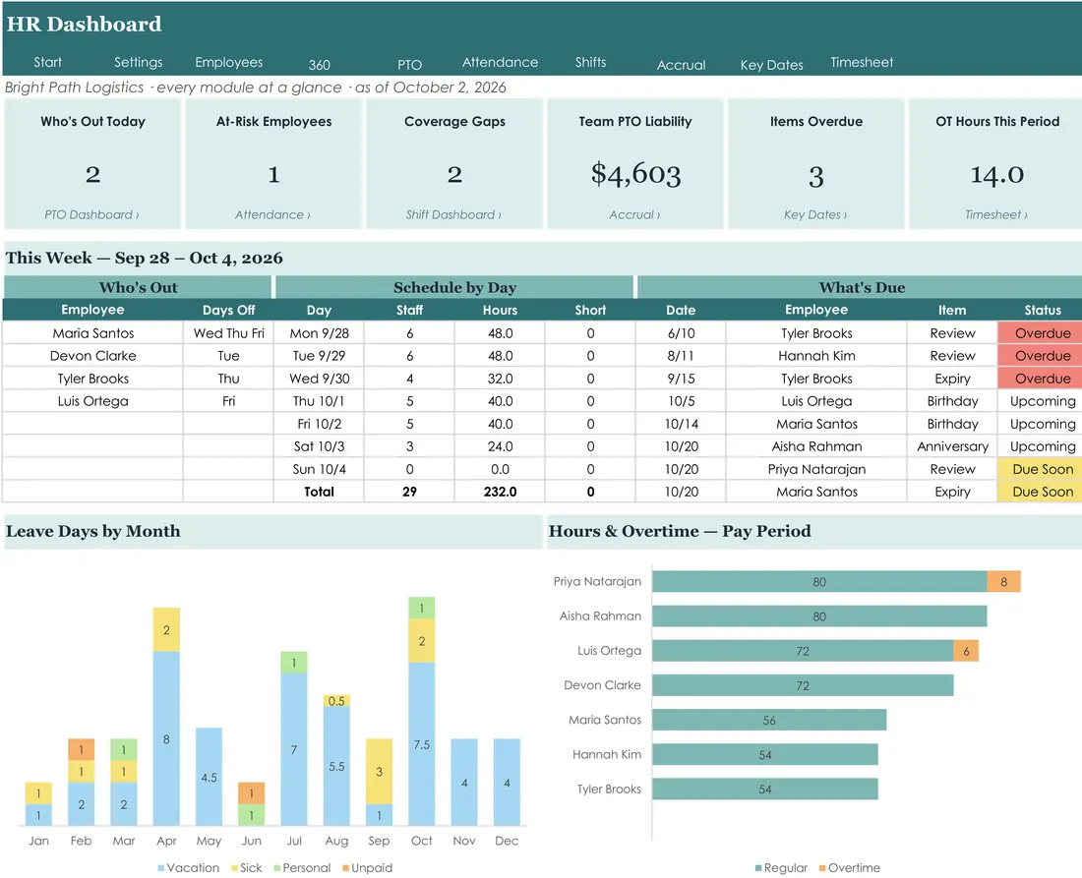Select the September sick segment labeled 3
The image size is (1082, 878).
click(379, 772)
